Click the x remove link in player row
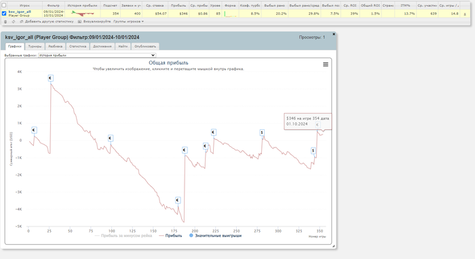The image size is (475, 259). pyautogui.click(x=465, y=14)
